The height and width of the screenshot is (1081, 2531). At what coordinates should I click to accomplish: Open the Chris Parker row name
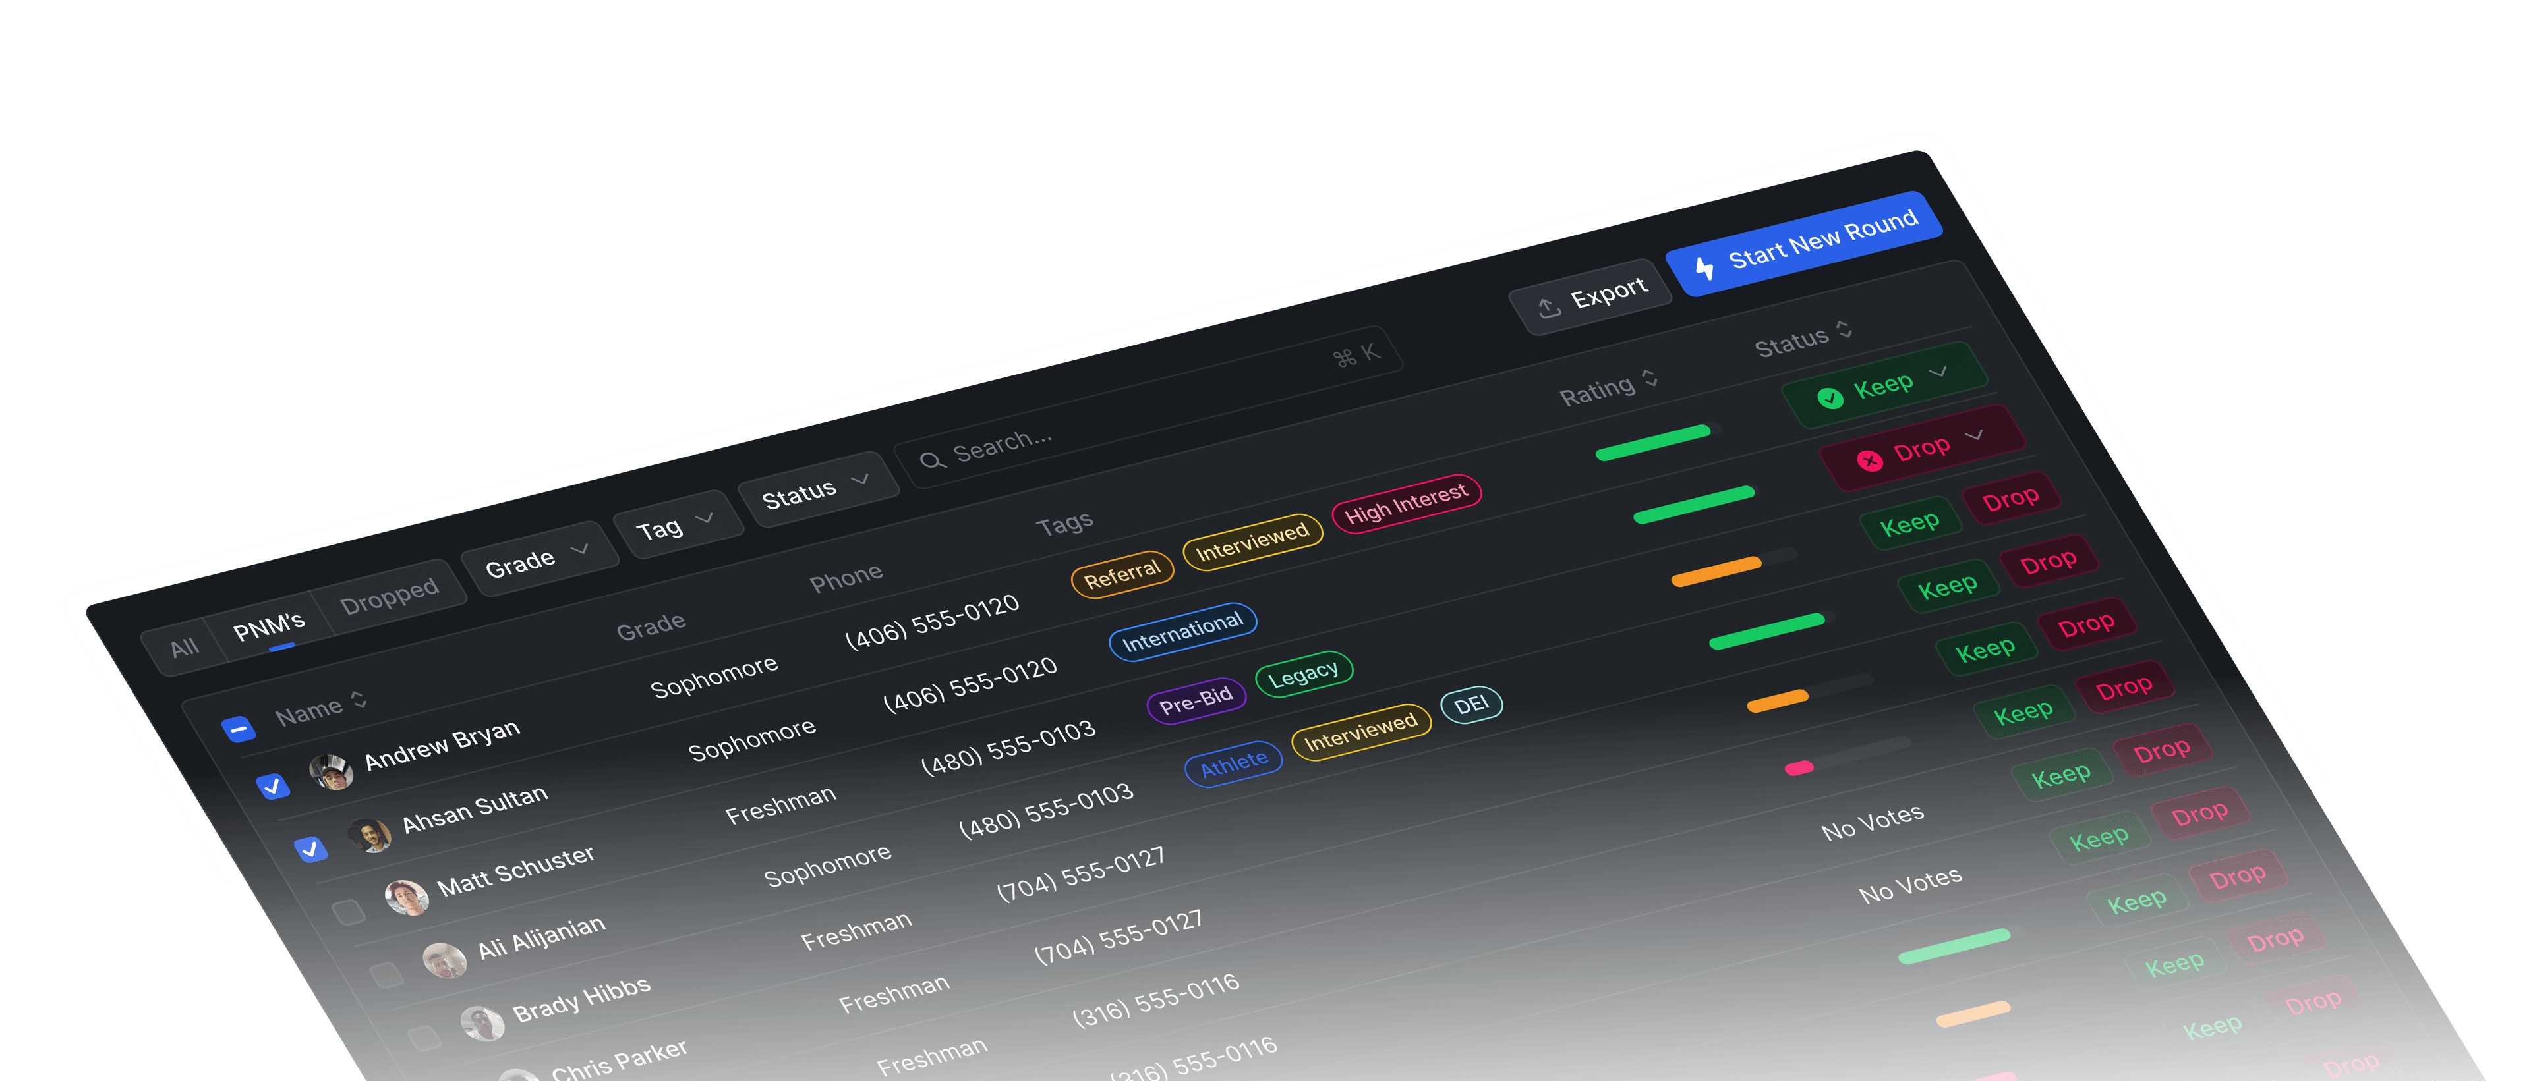tap(619, 1063)
